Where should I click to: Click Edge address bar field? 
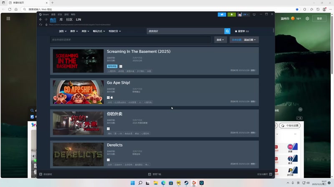(x=161, y=9)
